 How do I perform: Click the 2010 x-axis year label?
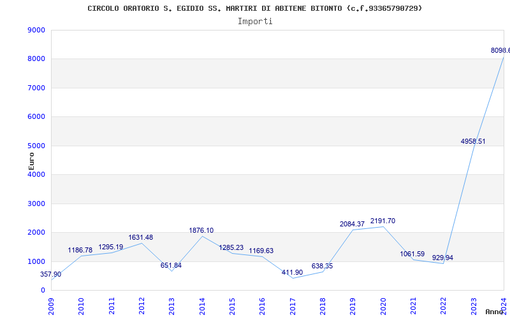coord(81,304)
